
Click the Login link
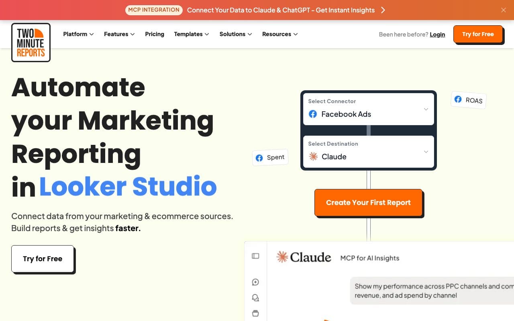point(437,35)
